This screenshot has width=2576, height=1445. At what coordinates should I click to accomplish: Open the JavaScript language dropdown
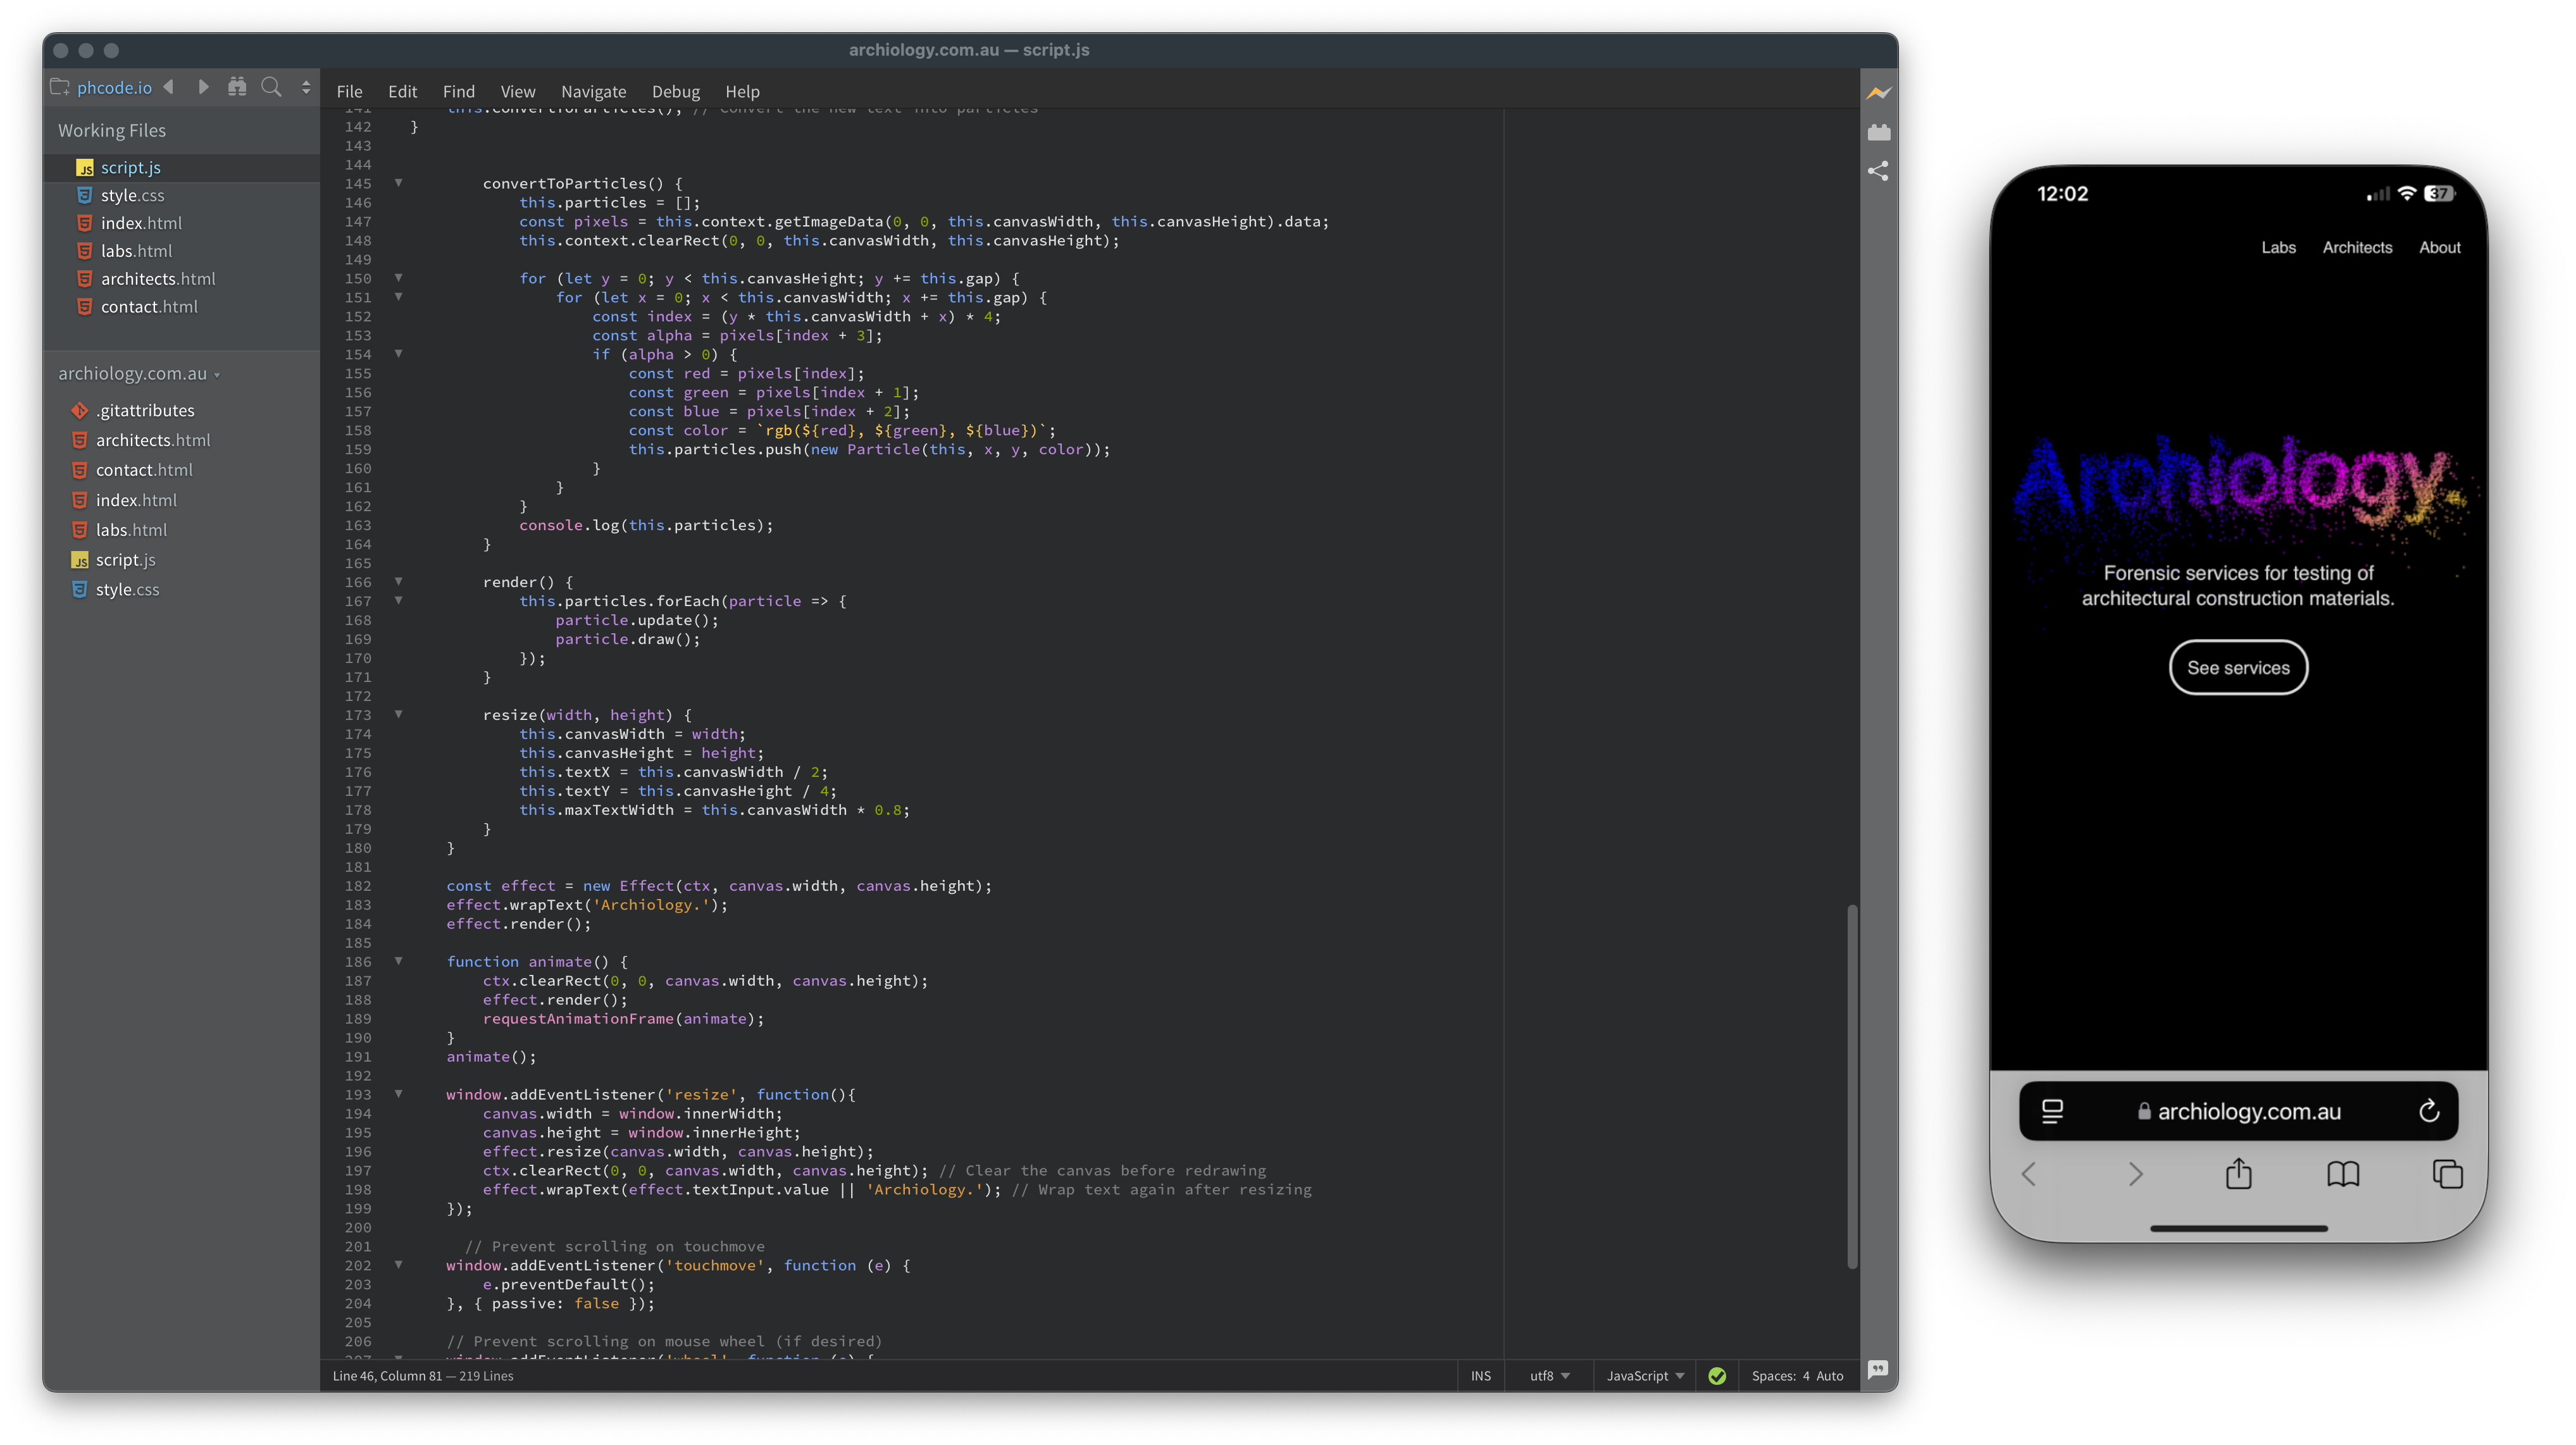(x=1645, y=1376)
